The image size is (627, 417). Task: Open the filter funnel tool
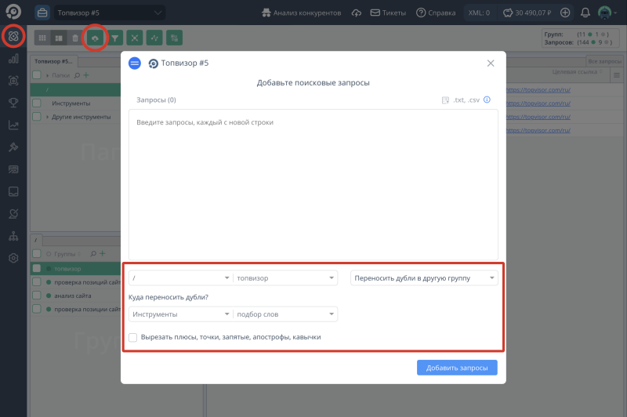[x=114, y=38]
